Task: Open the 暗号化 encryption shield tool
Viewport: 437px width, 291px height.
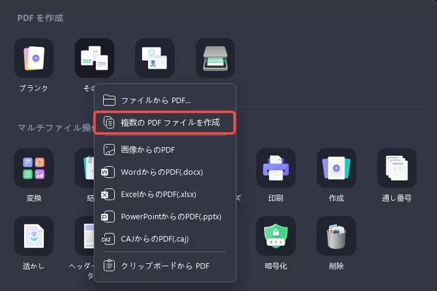Action: click(x=276, y=236)
